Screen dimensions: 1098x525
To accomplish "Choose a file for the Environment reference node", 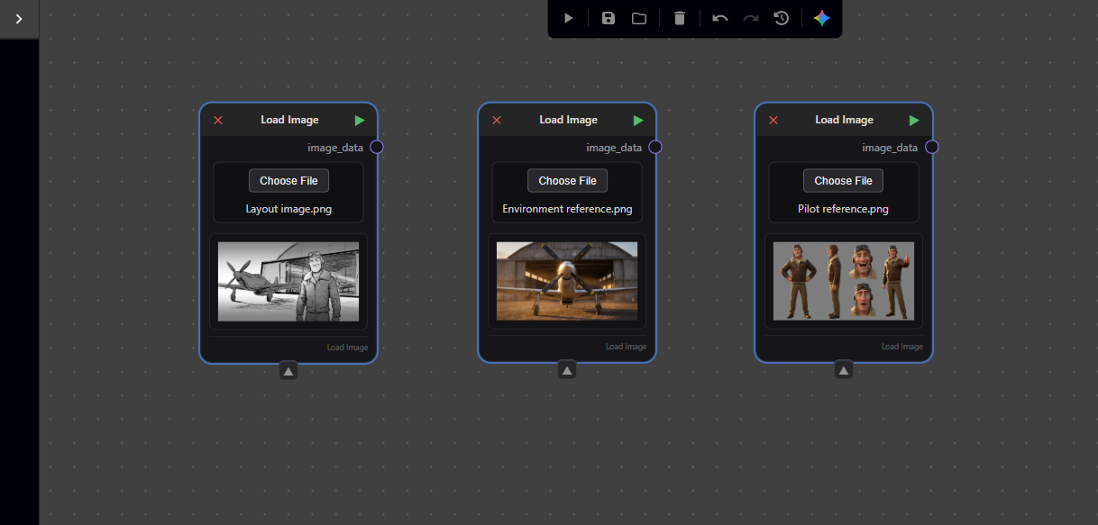I will click(567, 180).
